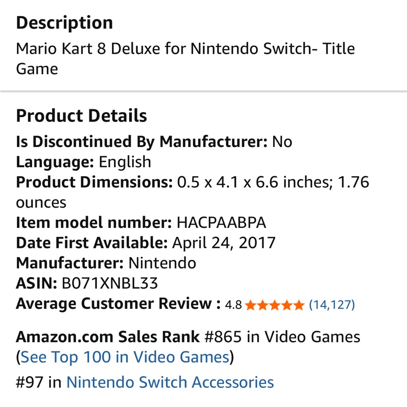Click the second star in the rating

coord(263,305)
